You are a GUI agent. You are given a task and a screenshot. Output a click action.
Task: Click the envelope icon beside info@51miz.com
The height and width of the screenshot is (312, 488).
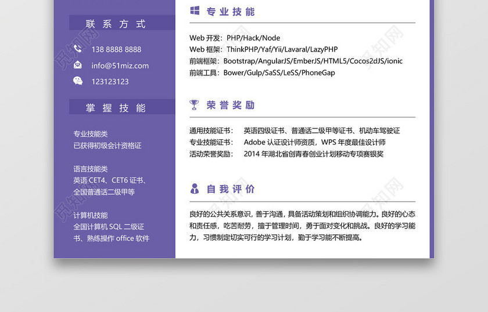(78, 65)
